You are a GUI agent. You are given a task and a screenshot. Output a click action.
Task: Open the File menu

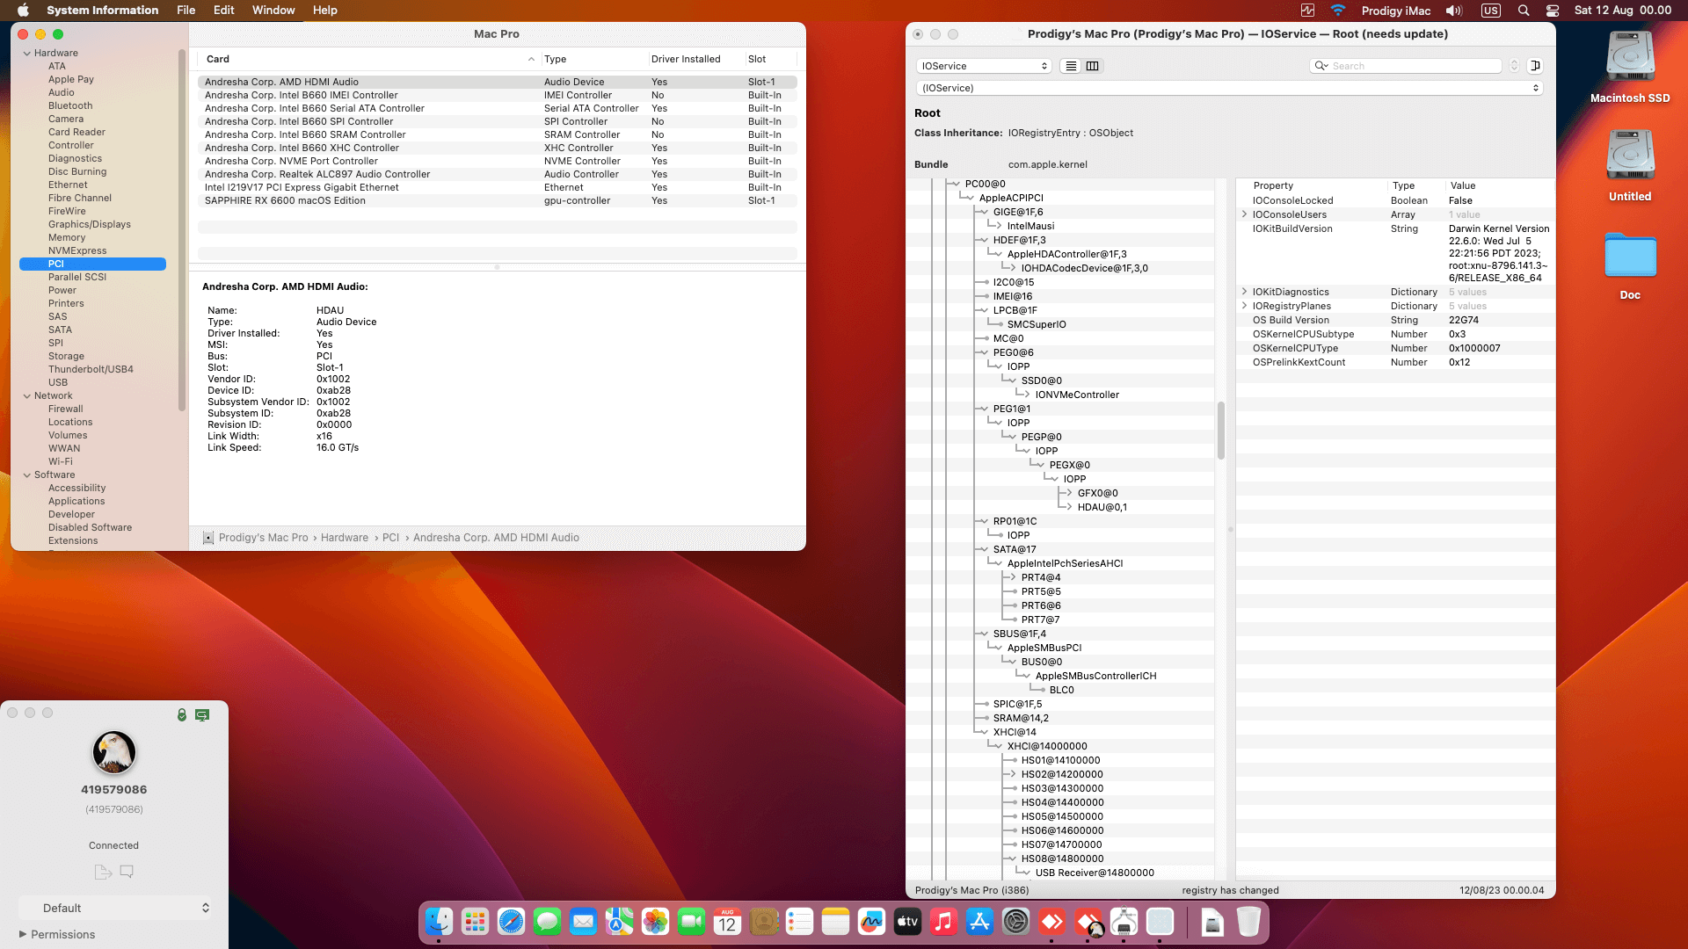click(x=186, y=11)
